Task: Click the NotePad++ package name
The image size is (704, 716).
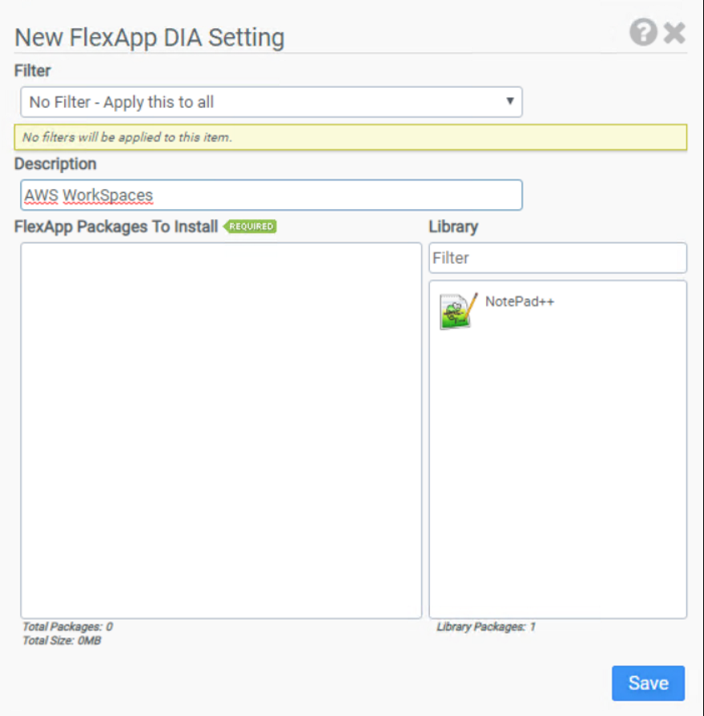Action: 519,302
